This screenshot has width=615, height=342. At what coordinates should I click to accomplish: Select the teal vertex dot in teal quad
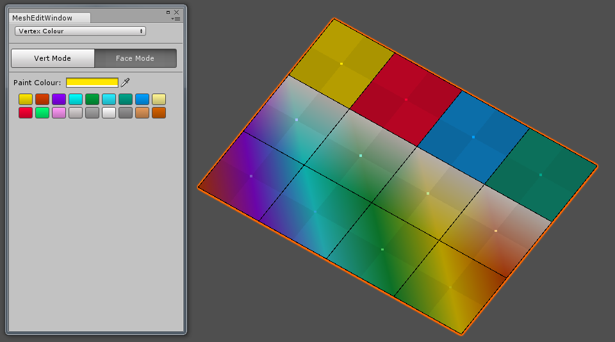coord(541,175)
